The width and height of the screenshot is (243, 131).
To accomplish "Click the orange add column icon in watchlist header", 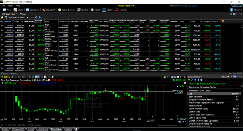I will click(223, 21).
